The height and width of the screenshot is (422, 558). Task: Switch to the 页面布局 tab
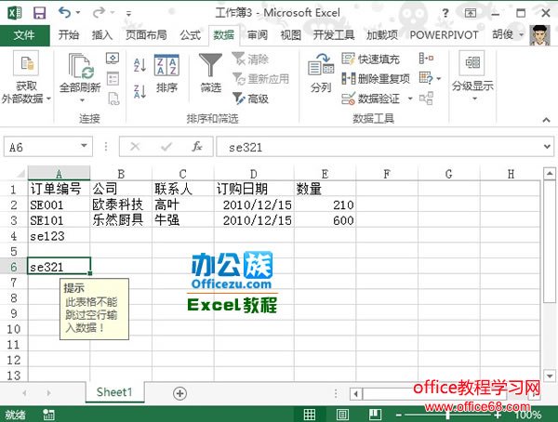click(146, 35)
